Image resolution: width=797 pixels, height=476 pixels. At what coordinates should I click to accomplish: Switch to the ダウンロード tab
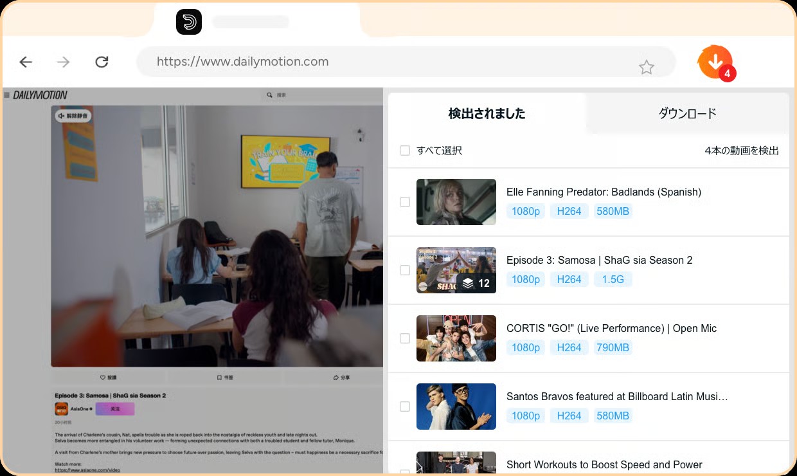pos(687,113)
